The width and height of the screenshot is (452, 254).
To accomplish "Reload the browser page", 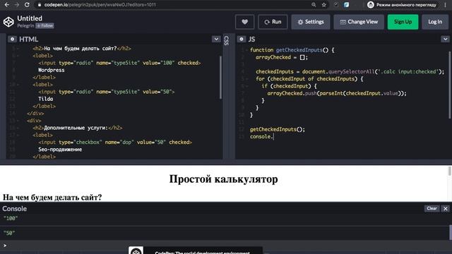I will coord(27,5).
